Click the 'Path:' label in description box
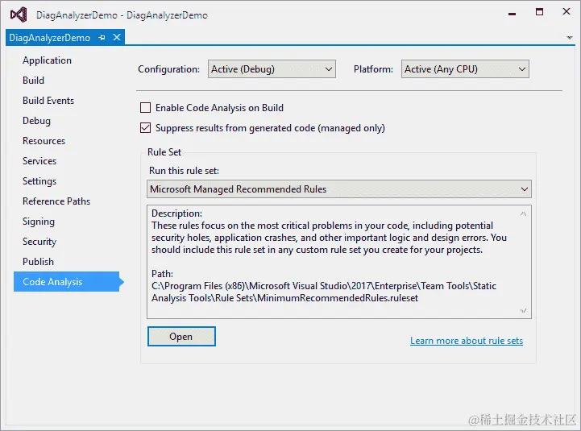The height and width of the screenshot is (431, 581). click(x=162, y=274)
